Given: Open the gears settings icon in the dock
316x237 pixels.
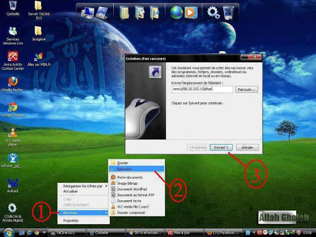Looking at the screenshot, I should pos(213,12).
